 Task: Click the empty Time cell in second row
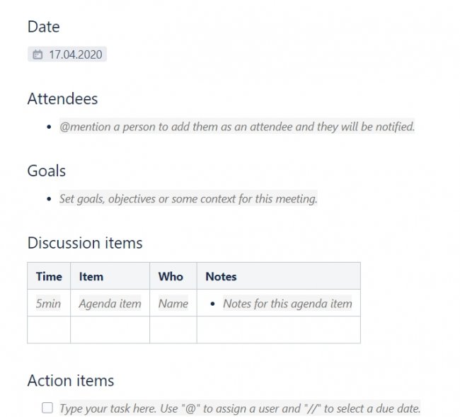click(x=49, y=330)
